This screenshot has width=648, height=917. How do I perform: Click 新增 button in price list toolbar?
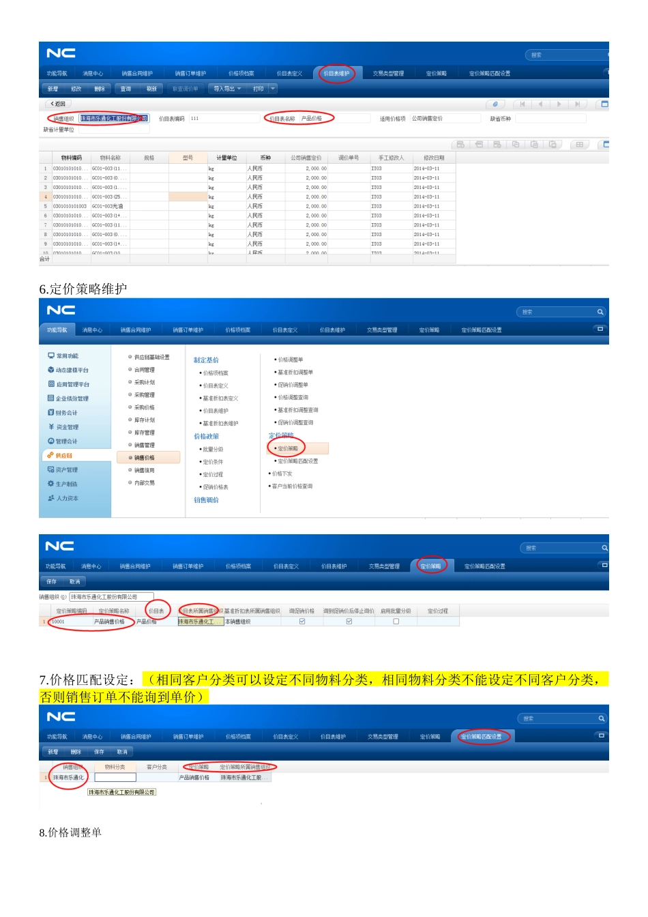pos(53,89)
